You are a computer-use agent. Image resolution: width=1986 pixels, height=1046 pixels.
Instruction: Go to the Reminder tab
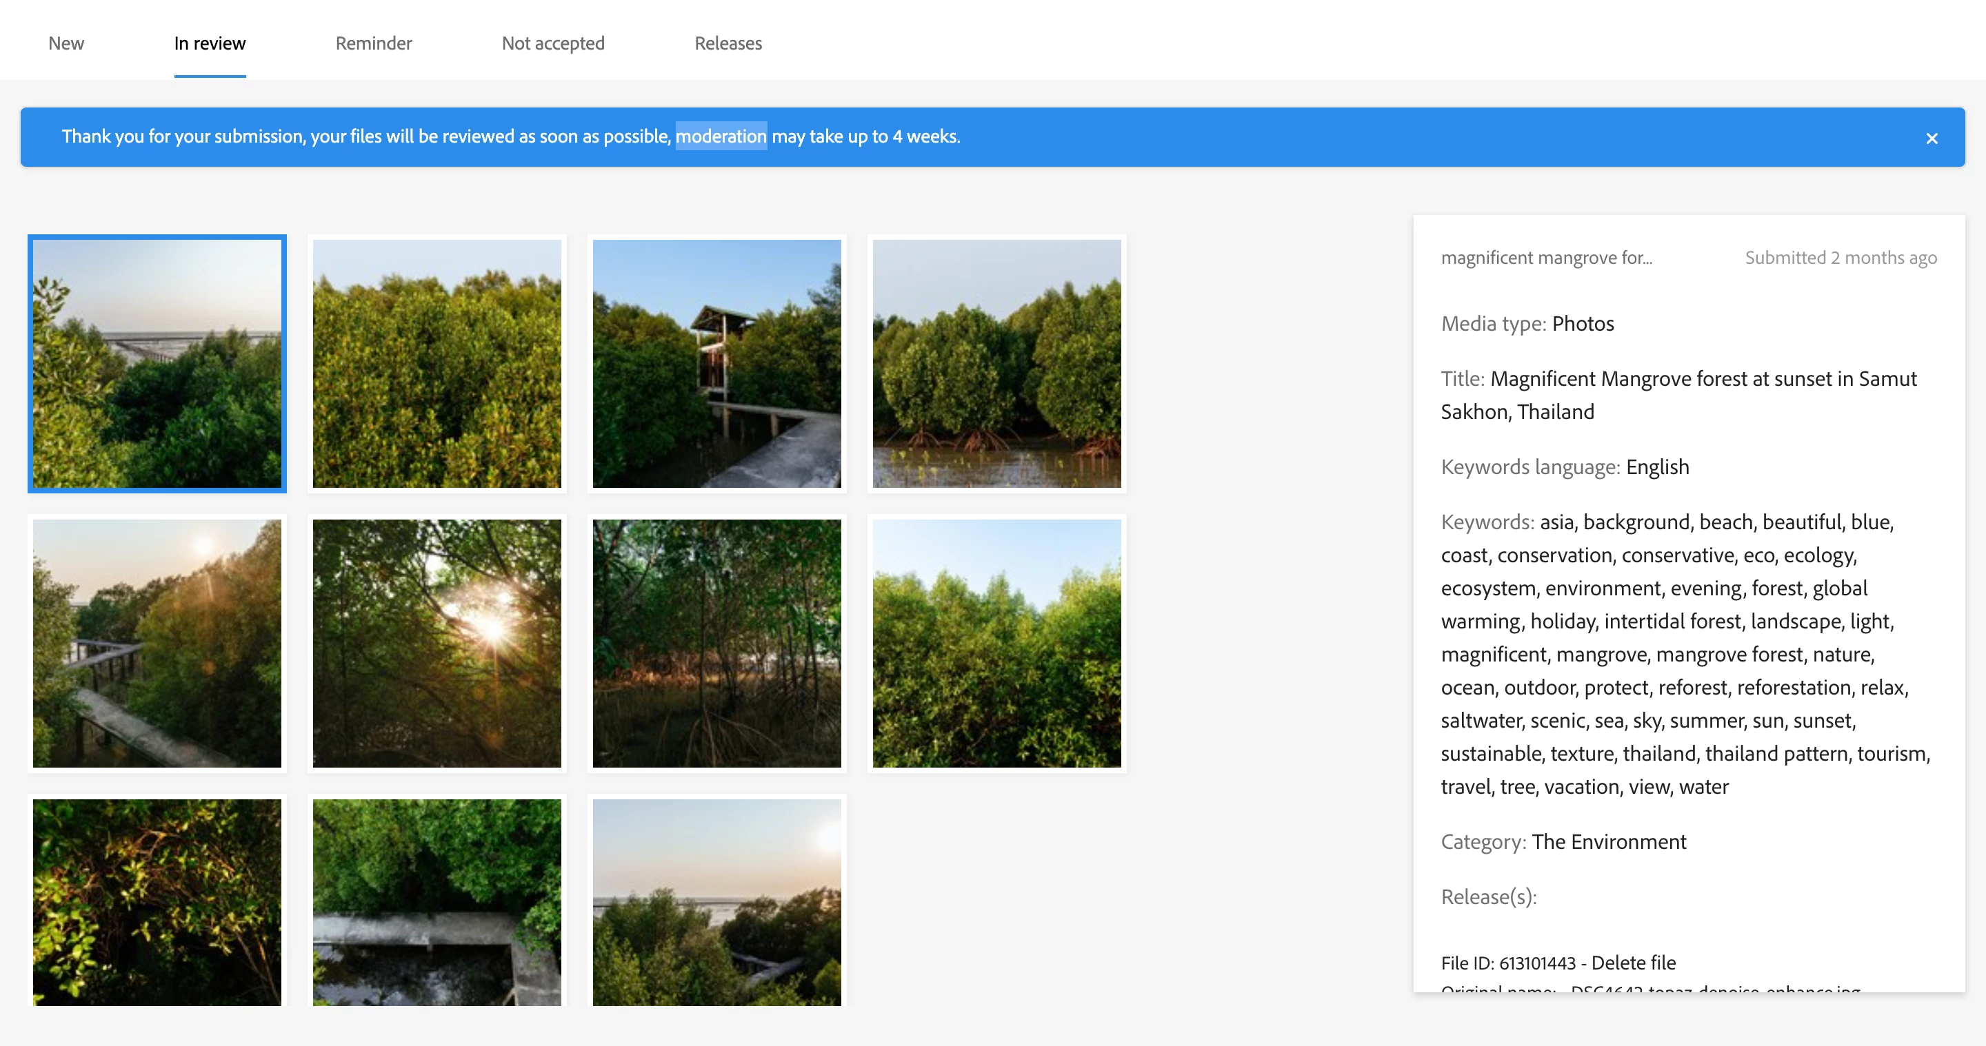[x=373, y=43]
